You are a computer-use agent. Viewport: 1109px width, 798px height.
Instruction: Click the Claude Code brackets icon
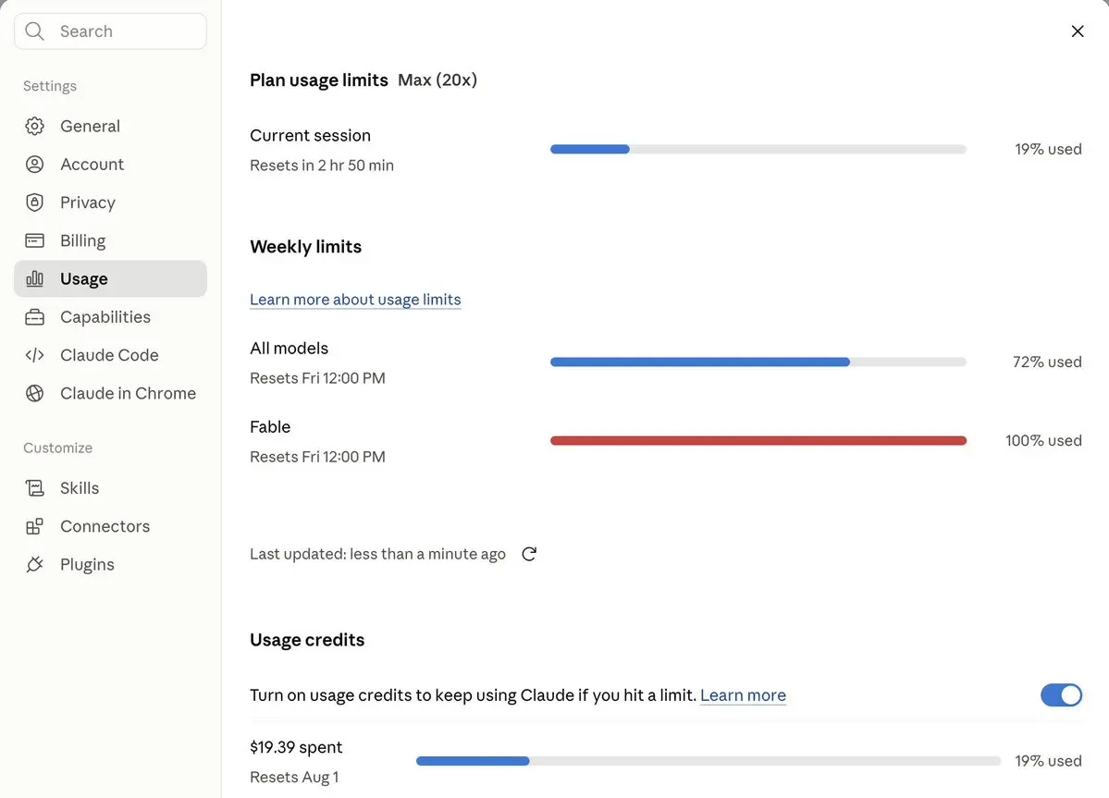pos(34,355)
